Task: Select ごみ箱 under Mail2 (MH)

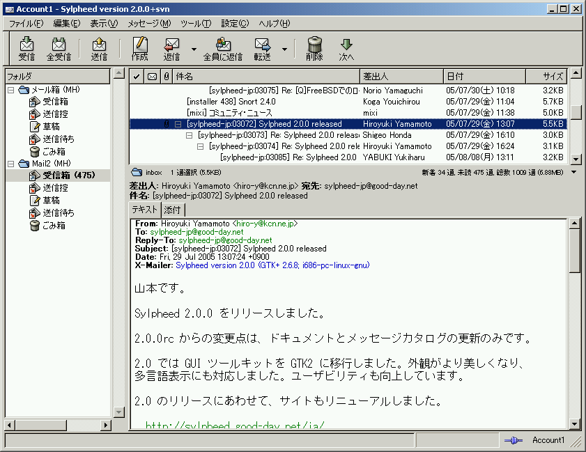Action: [54, 226]
